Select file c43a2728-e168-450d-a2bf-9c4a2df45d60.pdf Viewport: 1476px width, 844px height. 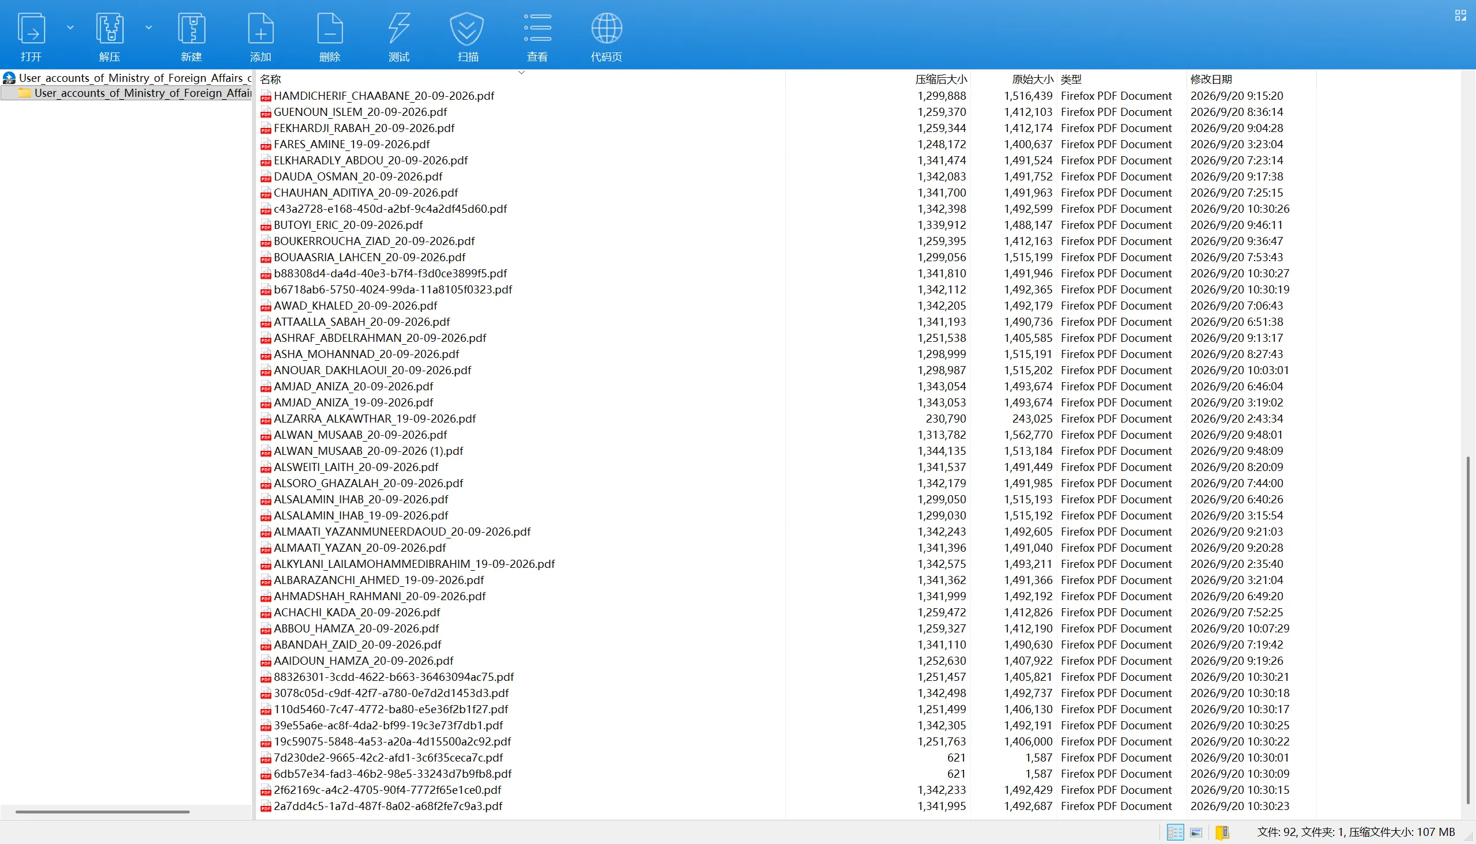390,209
